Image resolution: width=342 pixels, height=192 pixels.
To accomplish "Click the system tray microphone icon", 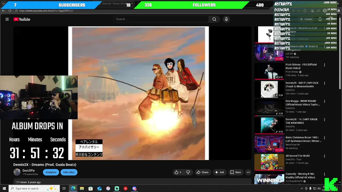I will coord(310,189).
